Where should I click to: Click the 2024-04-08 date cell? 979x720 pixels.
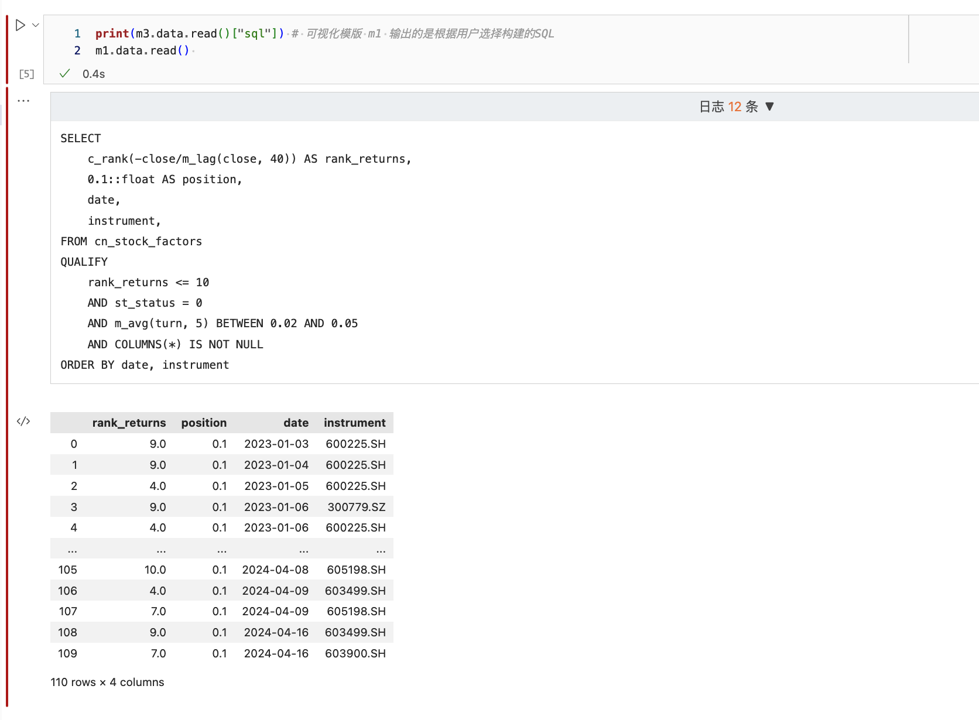coord(275,570)
